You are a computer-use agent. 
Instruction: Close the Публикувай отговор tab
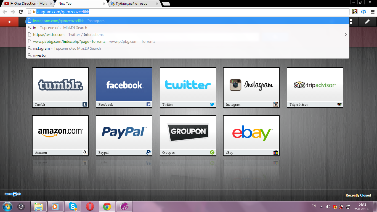(x=157, y=4)
